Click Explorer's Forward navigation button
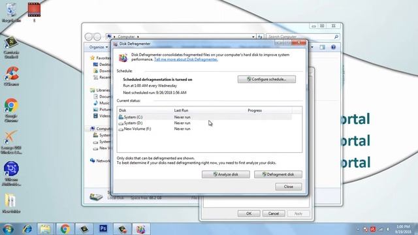Screen dimensions: 418x235 [97, 37]
